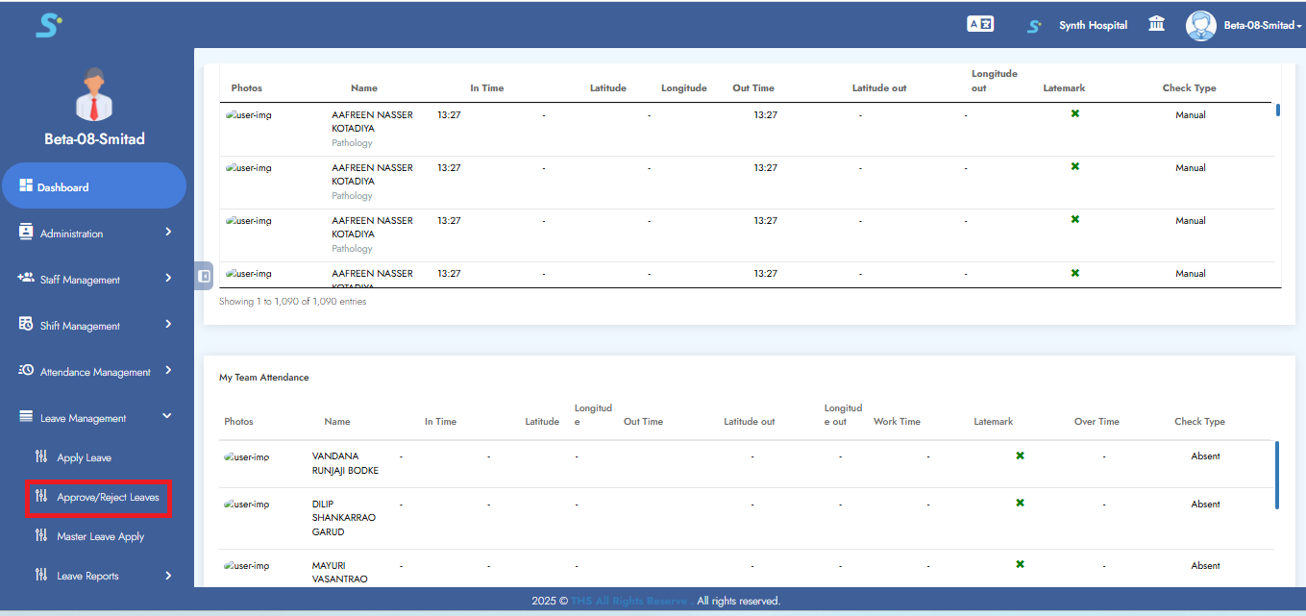The height and width of the screenshot is (616, 1306).
Task: Click the user avatar in top bar
Action: [x=1200, y=26]
